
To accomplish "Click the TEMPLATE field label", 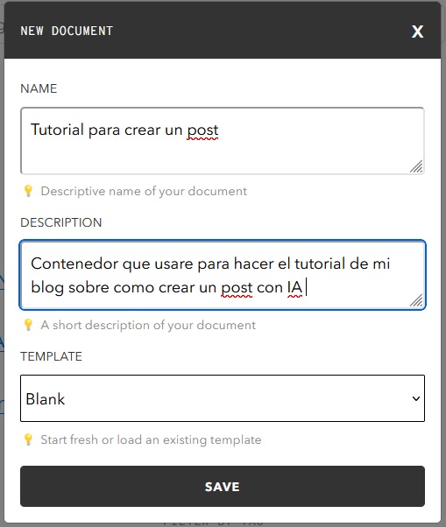I will 51,356.
